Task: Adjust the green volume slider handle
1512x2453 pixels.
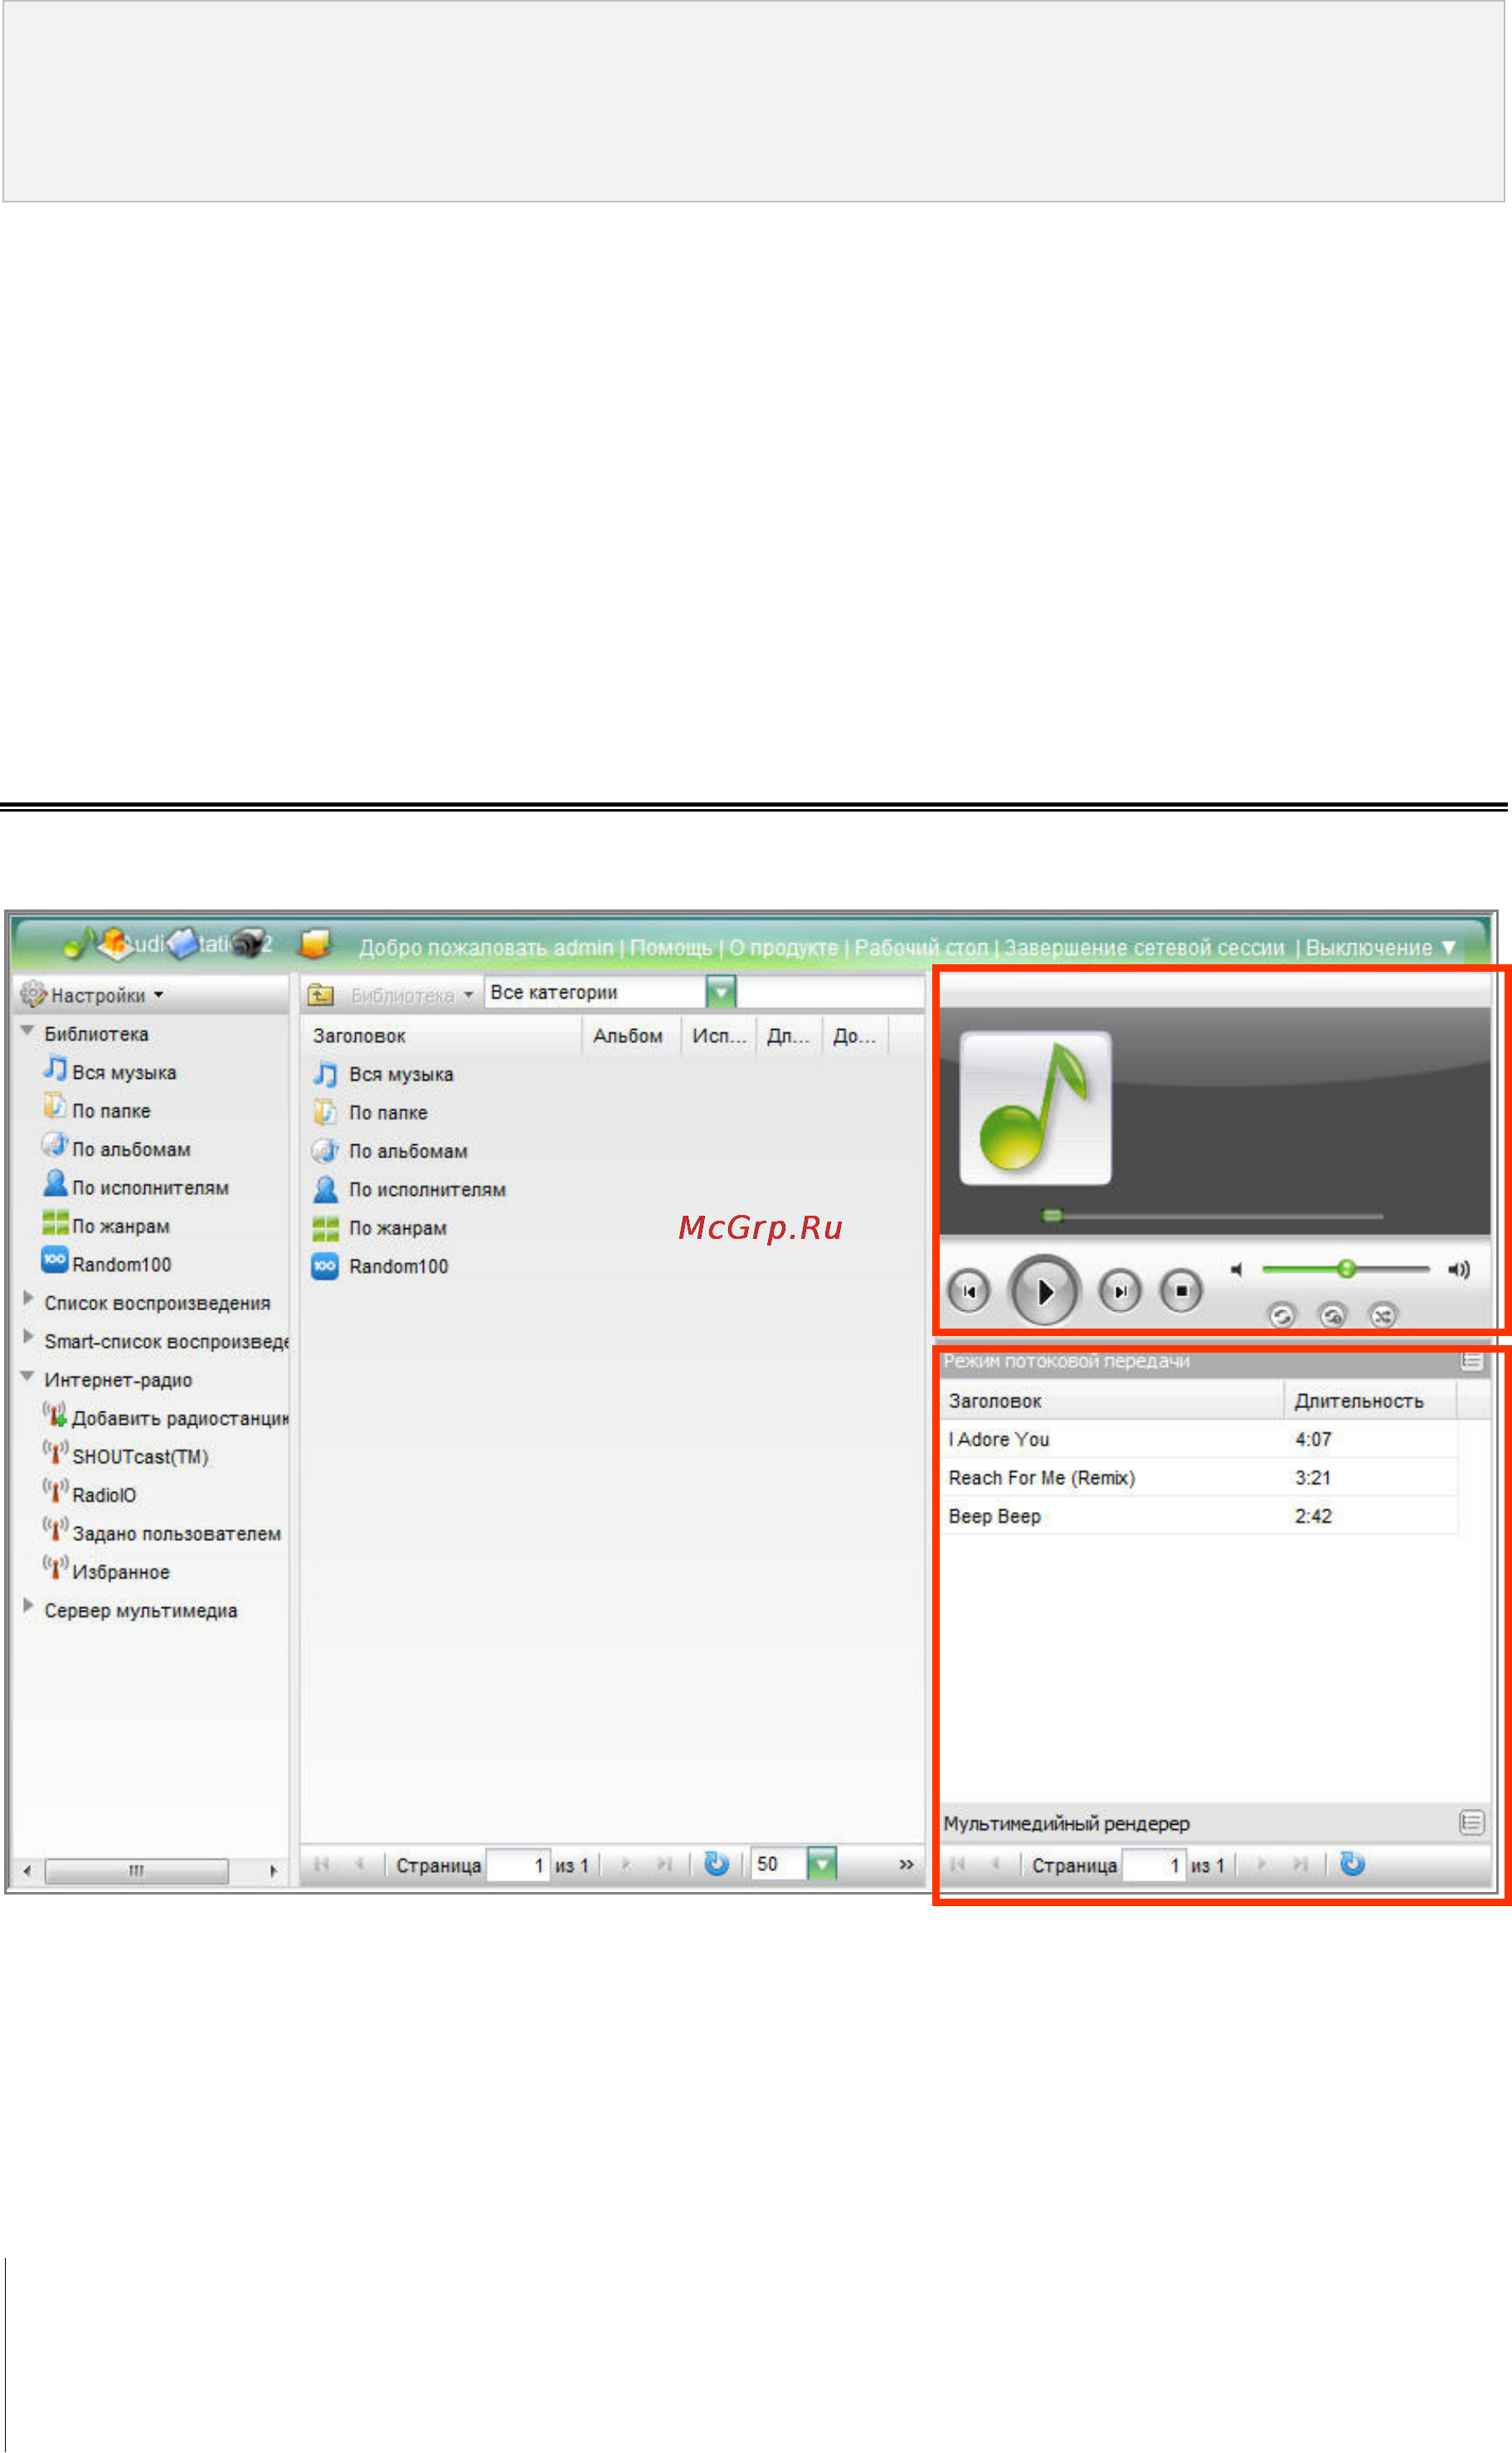Action: (x=1347, y=1269)
